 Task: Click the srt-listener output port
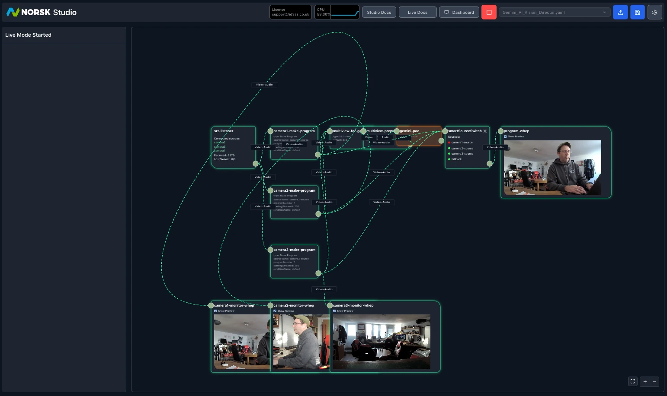pyautogui.click(x=256, y=164)
